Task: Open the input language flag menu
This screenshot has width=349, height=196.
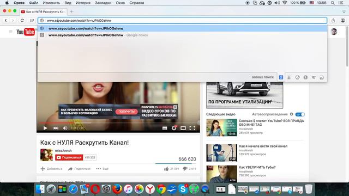Action: pos(311,3)
